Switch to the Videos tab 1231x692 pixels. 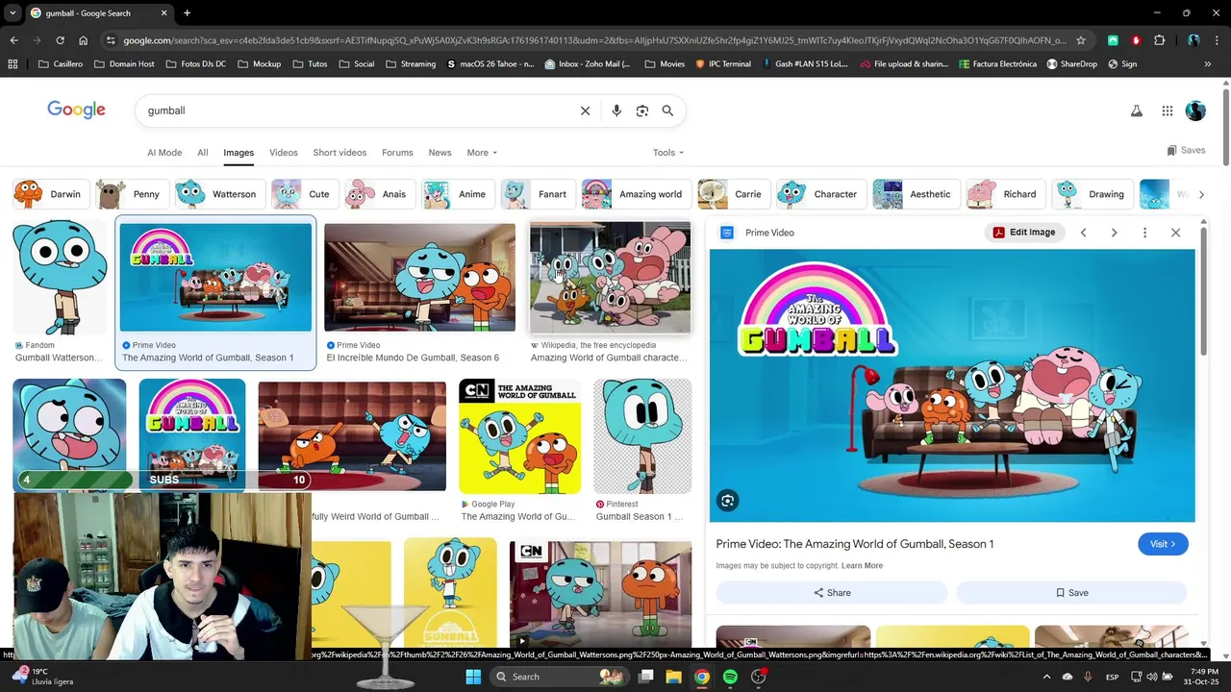point(284,153)
